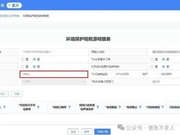The image size is (180, 135).
Task: Click the 退出 exit button
Action: (x=73, y=132)
